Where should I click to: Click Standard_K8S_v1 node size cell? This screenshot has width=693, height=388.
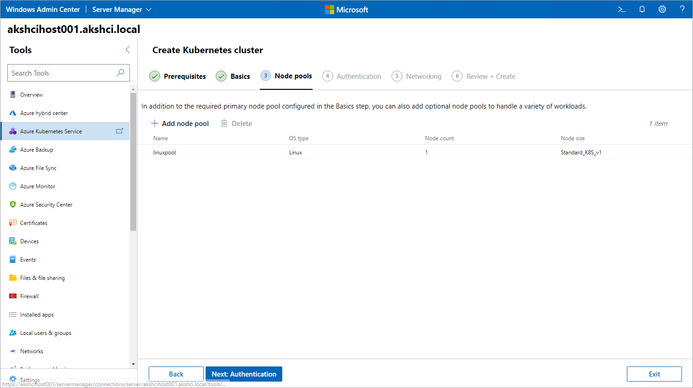tap(581, 153)
